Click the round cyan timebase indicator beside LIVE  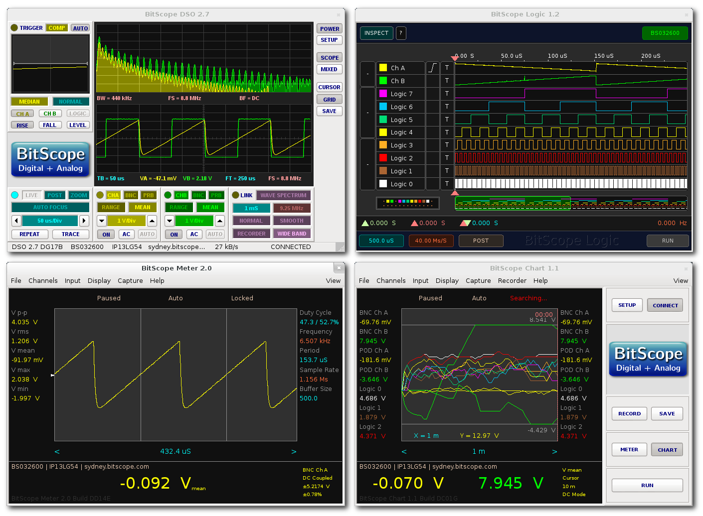15,195
